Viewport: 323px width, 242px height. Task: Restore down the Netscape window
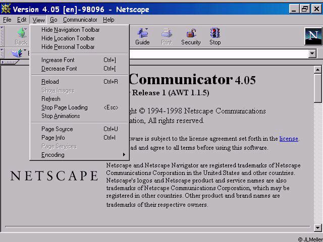tap(305, 9)
